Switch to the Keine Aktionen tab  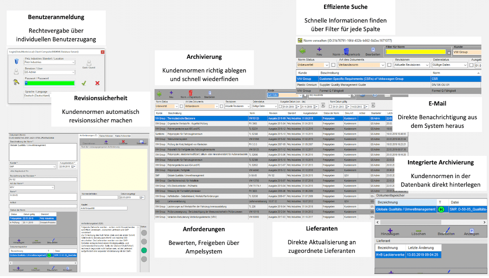107,135
